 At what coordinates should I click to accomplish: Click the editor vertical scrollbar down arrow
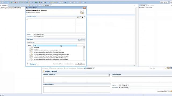pyautogui.click(x=136, y=64)
